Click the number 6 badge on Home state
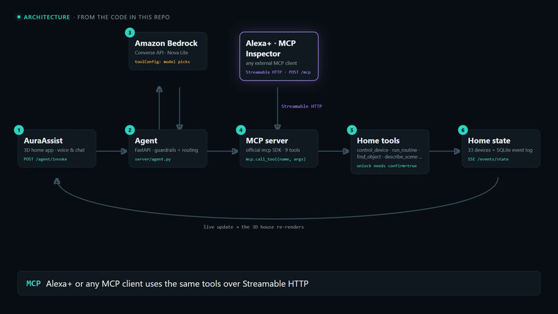558x314 pixels. coord(463,130)
